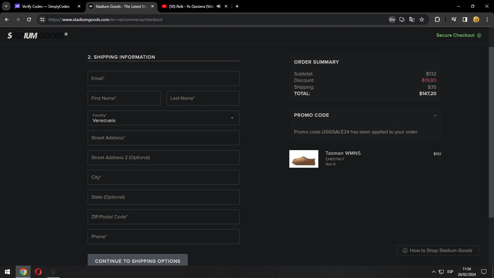This screenshot has height=278, width=494.
Task: Collapse the Promo Code section
Action: [435, 115]
